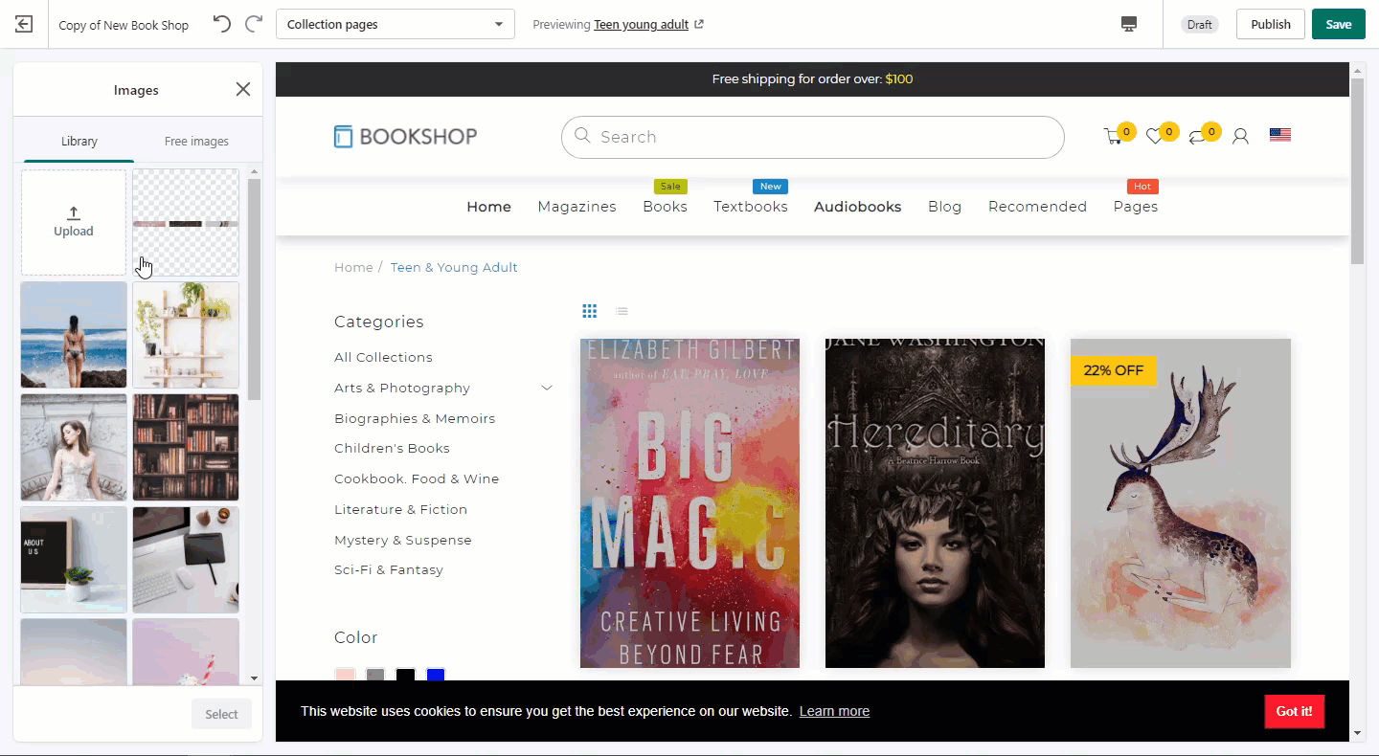Expand Arts & Photography category
This screenshot has height=756, width=1379.
pyautogui.click(x=547, y=388)
